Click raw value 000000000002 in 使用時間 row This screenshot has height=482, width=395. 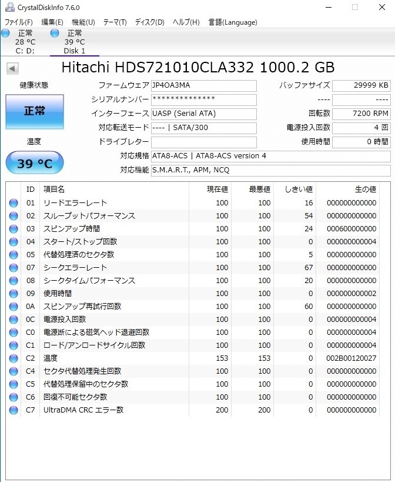coord(352,294)
